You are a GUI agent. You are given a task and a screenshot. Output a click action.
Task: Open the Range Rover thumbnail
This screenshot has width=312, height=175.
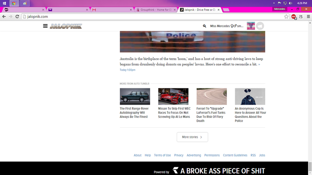[x=135, y=96]
